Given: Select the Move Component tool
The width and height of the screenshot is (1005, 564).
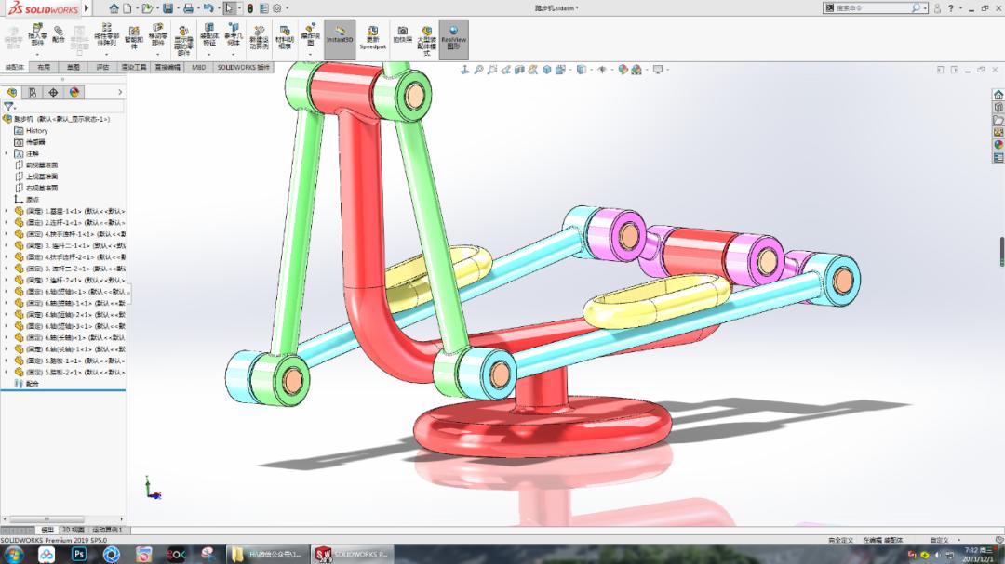Looking at the screenshot, I should pos(155,37).
